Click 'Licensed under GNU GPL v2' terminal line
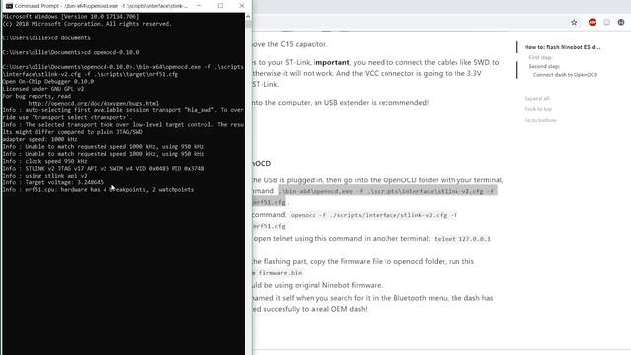Viewport: 631px width, 355px height. tap(43, 89)
